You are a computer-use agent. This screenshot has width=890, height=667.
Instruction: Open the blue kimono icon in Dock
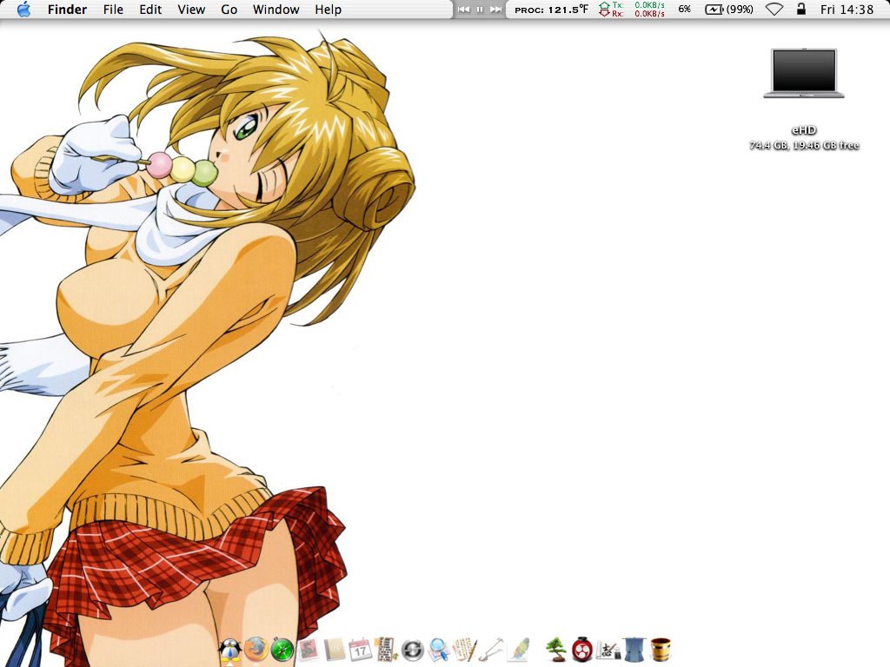(634, 650)
